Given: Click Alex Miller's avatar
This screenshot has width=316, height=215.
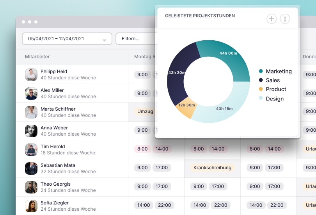Looking at the screenshot, I should [x=31, y=93].
